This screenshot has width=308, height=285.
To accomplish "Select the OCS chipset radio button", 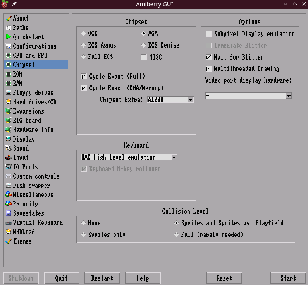I will 83,34.
